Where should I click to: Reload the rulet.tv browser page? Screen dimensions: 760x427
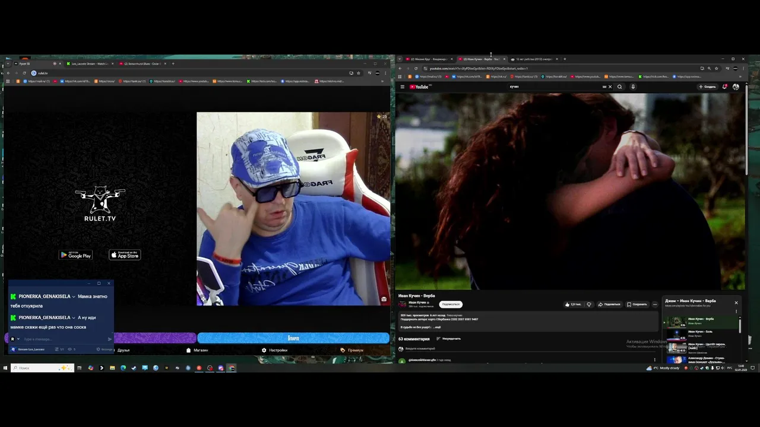[24, 73]
